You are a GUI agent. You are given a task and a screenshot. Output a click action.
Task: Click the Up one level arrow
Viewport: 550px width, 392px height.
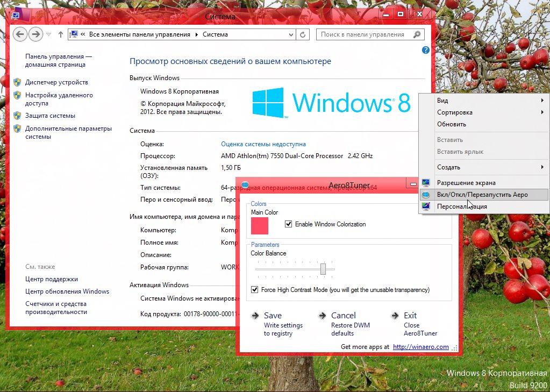(x=61, y=34)
